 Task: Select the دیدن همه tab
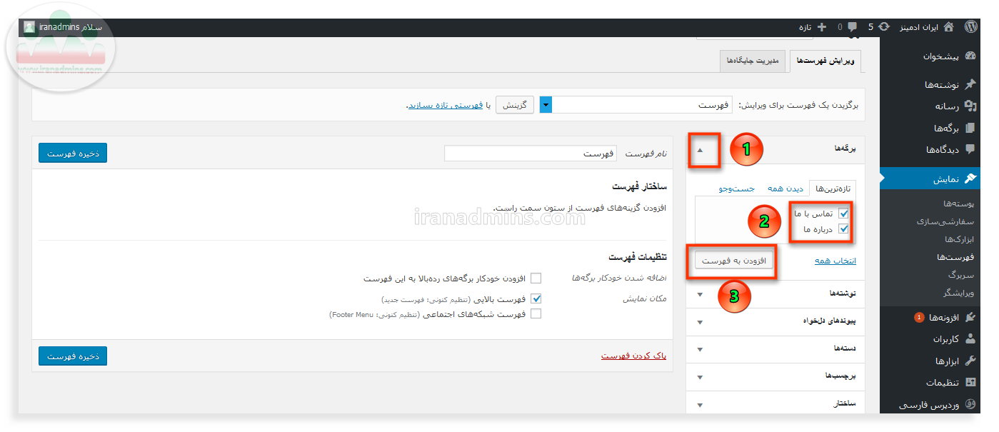coord(785,189)
